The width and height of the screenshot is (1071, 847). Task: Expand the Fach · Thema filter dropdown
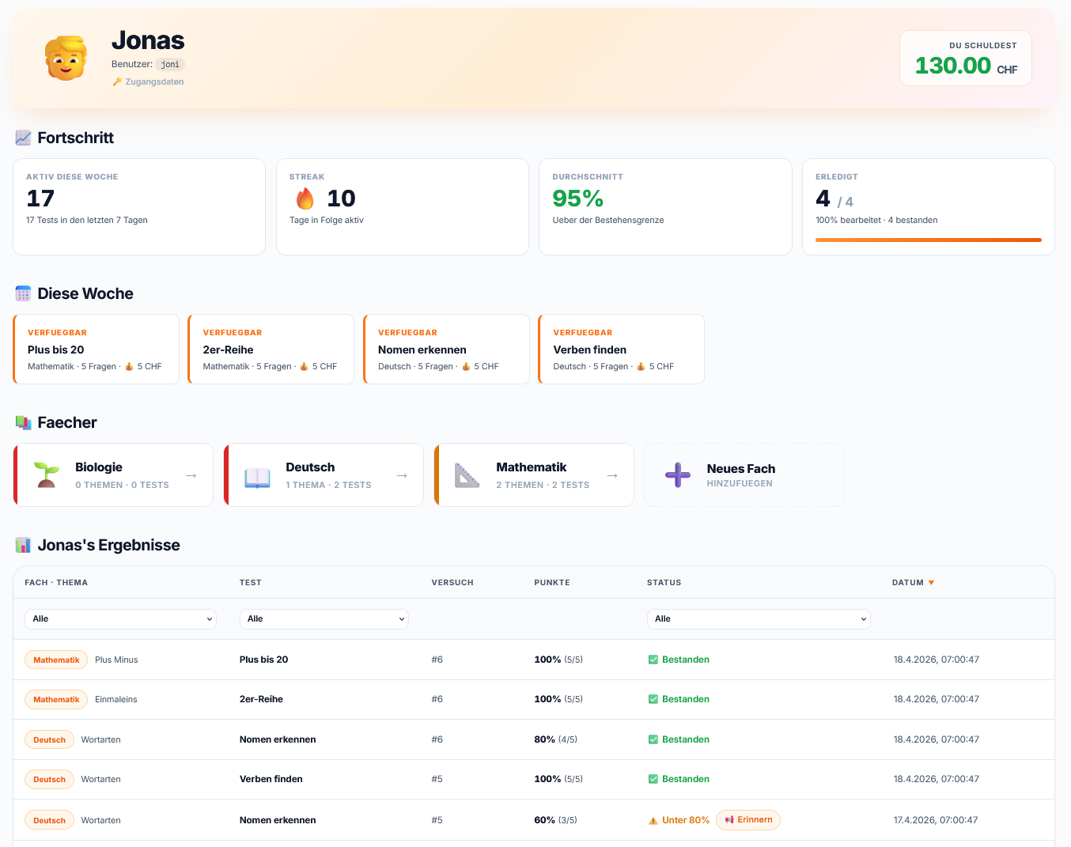tap(120, 619)
